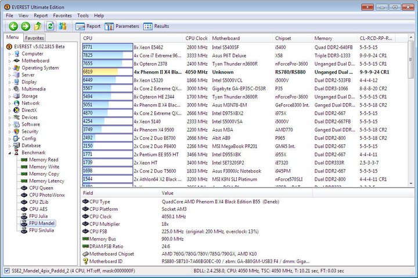418x278 pixels.
Task: Open Memory Read benchmark
Action: 39,160
